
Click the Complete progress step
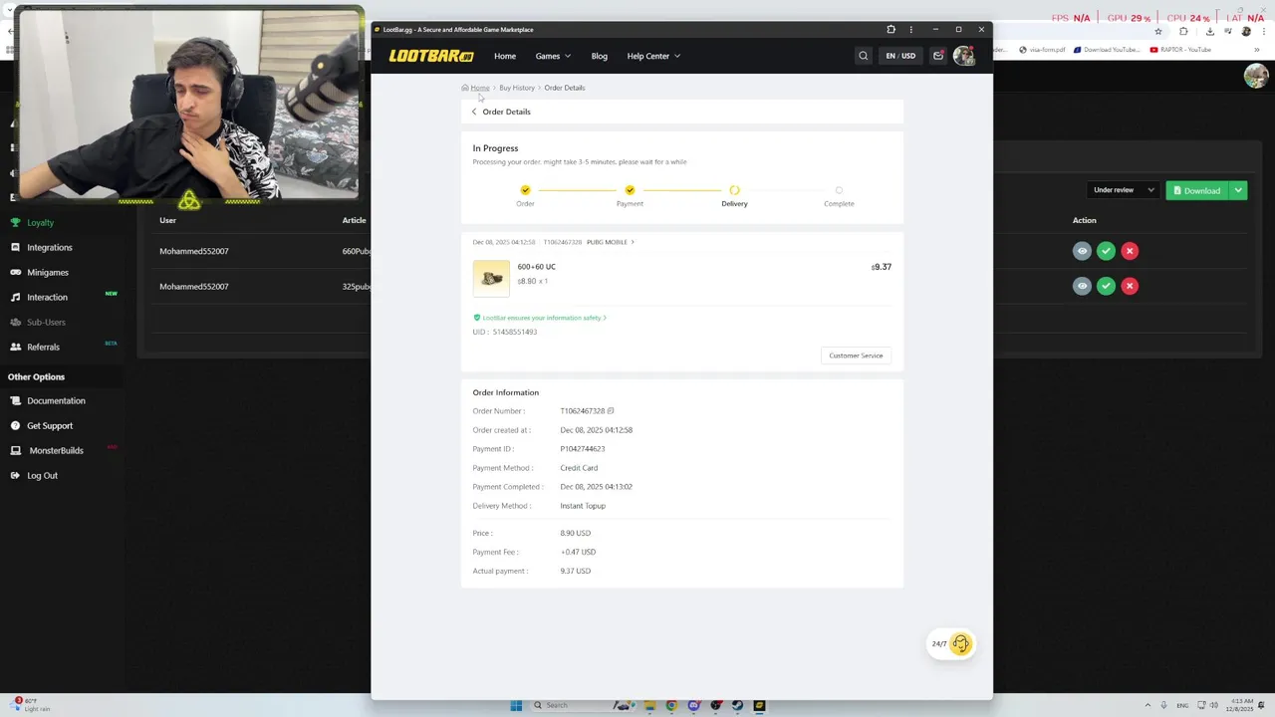pos(839,195)
